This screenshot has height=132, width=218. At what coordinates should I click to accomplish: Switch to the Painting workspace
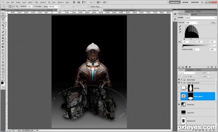pyautogui.click(x=195, y=2)
